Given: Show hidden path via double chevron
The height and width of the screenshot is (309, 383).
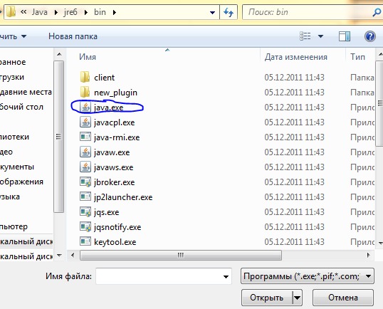Looking at the screenshot, I should [23, 11].
